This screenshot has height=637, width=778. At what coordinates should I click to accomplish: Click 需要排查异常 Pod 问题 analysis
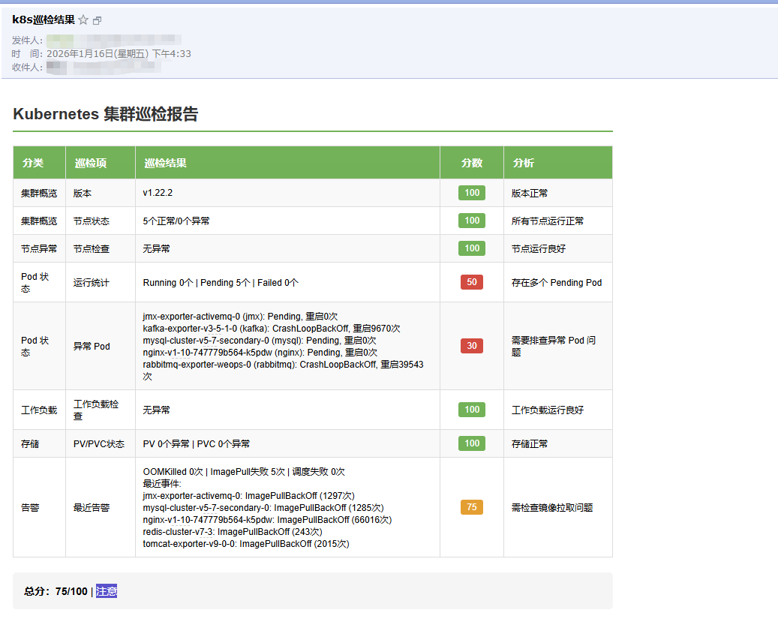click(x=554, y=347)
